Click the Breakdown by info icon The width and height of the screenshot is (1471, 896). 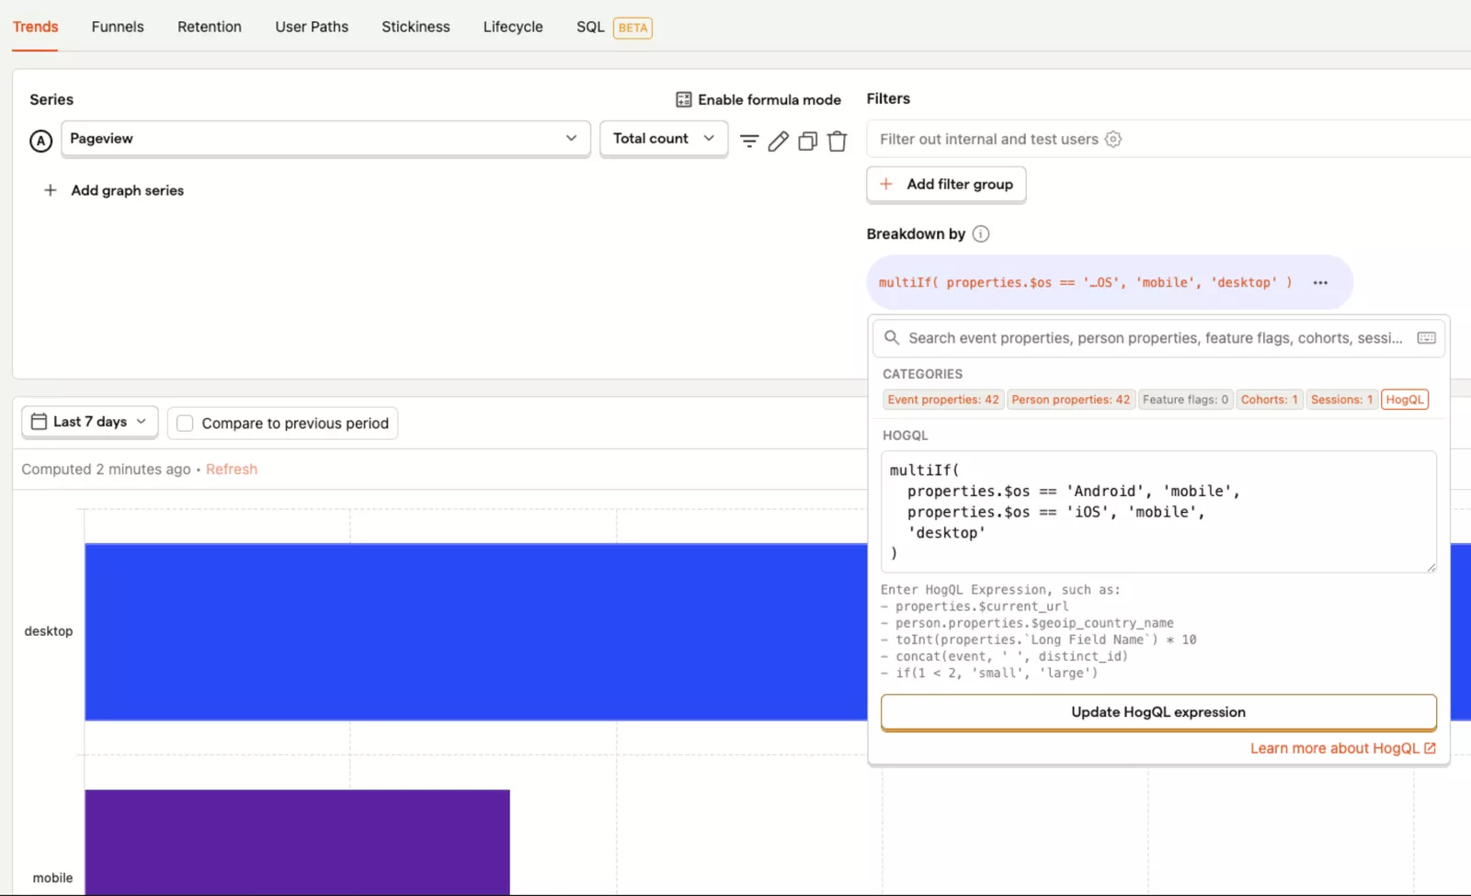pyautogui.click(x=981, y=233)
